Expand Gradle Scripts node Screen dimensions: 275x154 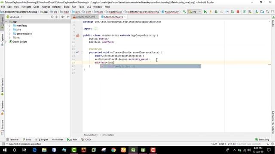pos(6,42)
